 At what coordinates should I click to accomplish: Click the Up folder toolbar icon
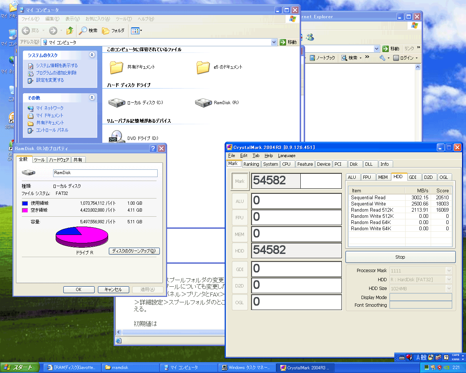point(70,31)
